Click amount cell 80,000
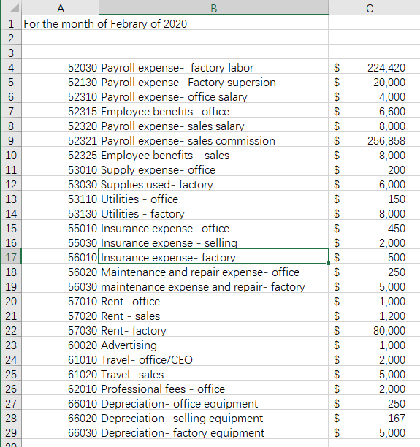This screenshot has height=447, width=420. (370, 330)
